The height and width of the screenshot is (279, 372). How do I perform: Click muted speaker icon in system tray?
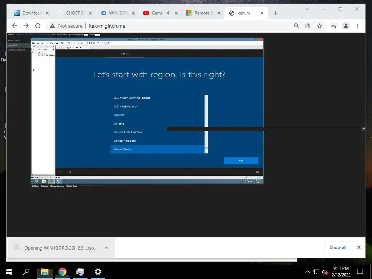[325, 272]
